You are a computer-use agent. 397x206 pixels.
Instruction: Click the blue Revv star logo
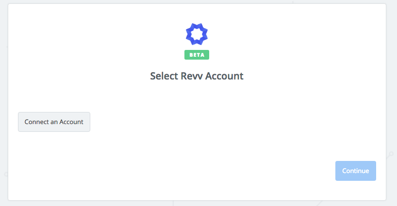pos(197,34)
